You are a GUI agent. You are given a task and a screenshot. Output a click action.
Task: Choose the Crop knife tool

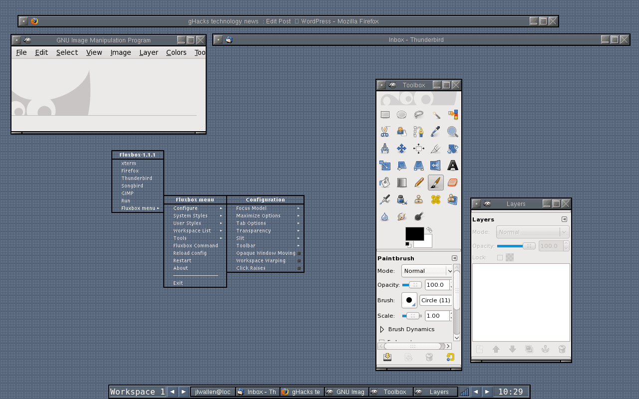click(436, 149)
